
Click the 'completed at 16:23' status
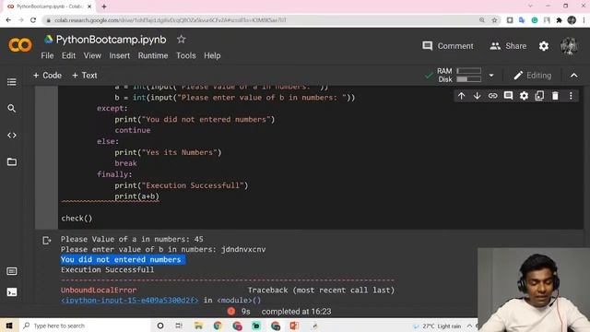coord(297,312)
